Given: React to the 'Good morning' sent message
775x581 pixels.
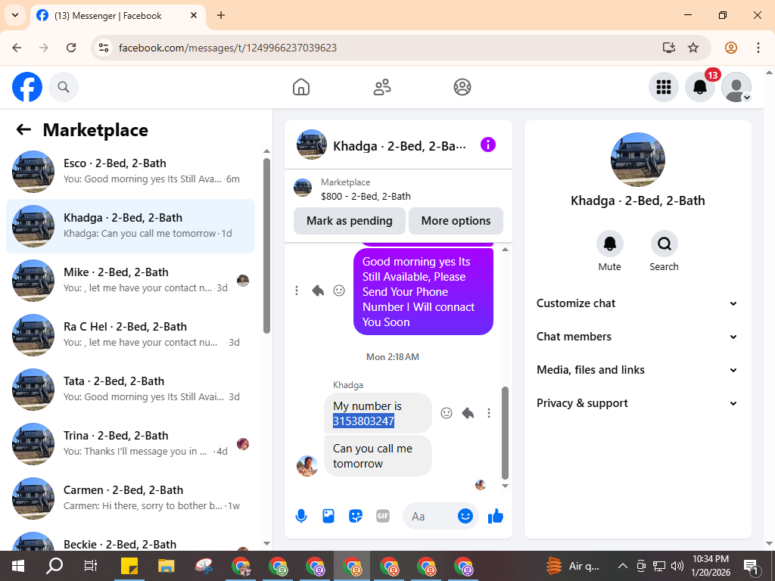Looking at the screenshot, I should [339, 290].
